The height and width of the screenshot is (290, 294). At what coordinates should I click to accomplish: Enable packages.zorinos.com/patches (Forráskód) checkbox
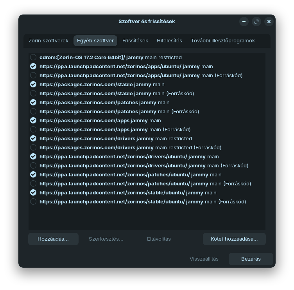(x=33, y=111)
